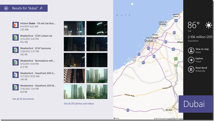The height and width of the screenshot is (121, 214).
Task: Open first photo thumbnail with lit skyscrapers
Action: pos(74,28)
